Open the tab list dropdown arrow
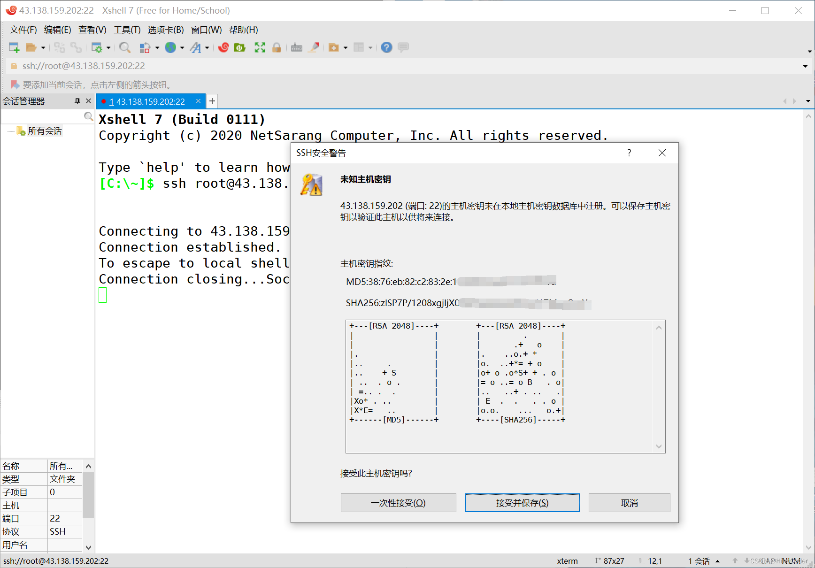The image size is (815, 568). (808, 101)
